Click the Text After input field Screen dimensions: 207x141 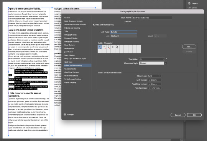[x=151, y=59]
